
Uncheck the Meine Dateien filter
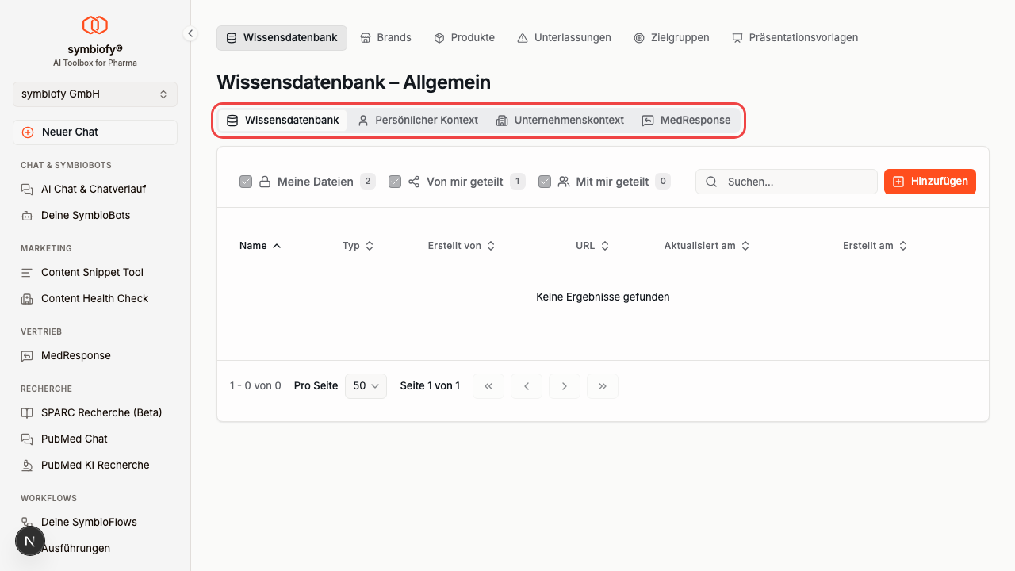(246, 182)
